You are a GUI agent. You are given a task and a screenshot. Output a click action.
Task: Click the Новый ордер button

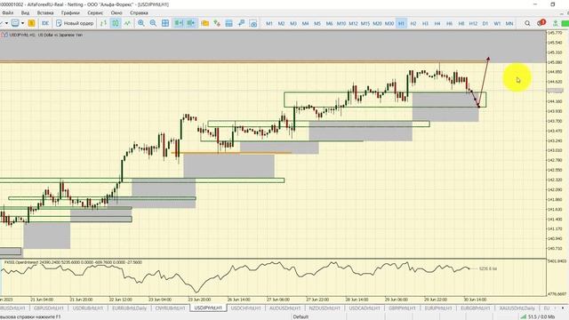click(x=75, y=23)
